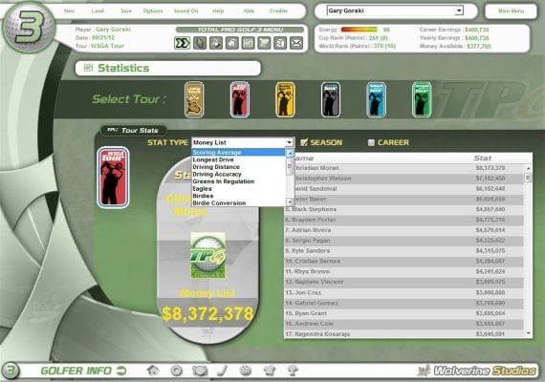
Task: Choose Longest Drive from stat list
Action: [x=238, y=159]
